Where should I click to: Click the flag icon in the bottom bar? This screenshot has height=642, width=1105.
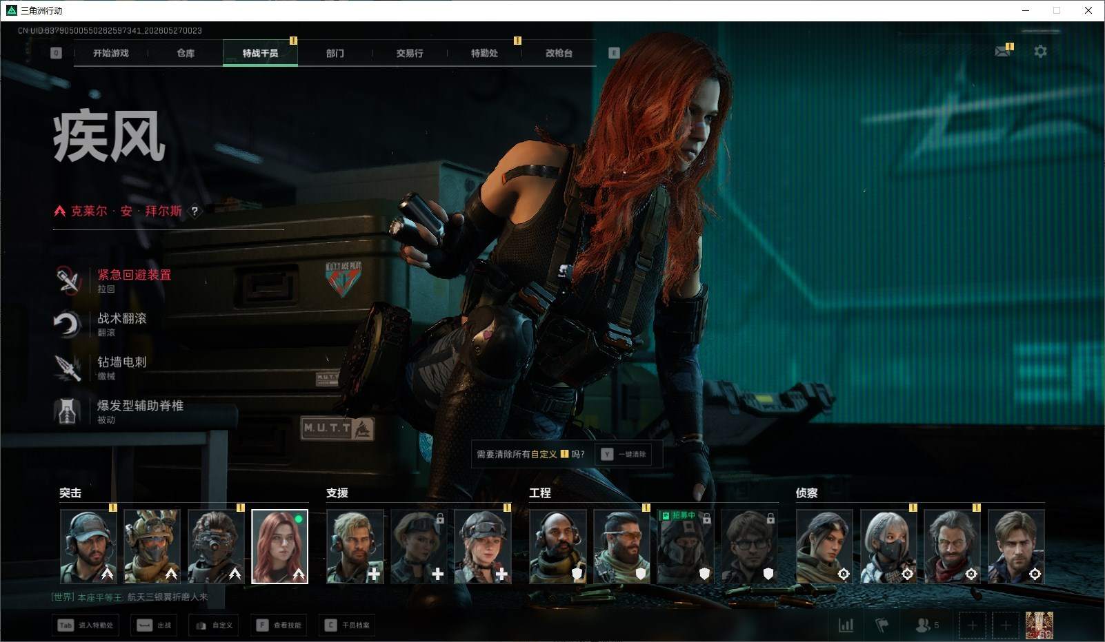pyautogui.click(x=882, y=625)
